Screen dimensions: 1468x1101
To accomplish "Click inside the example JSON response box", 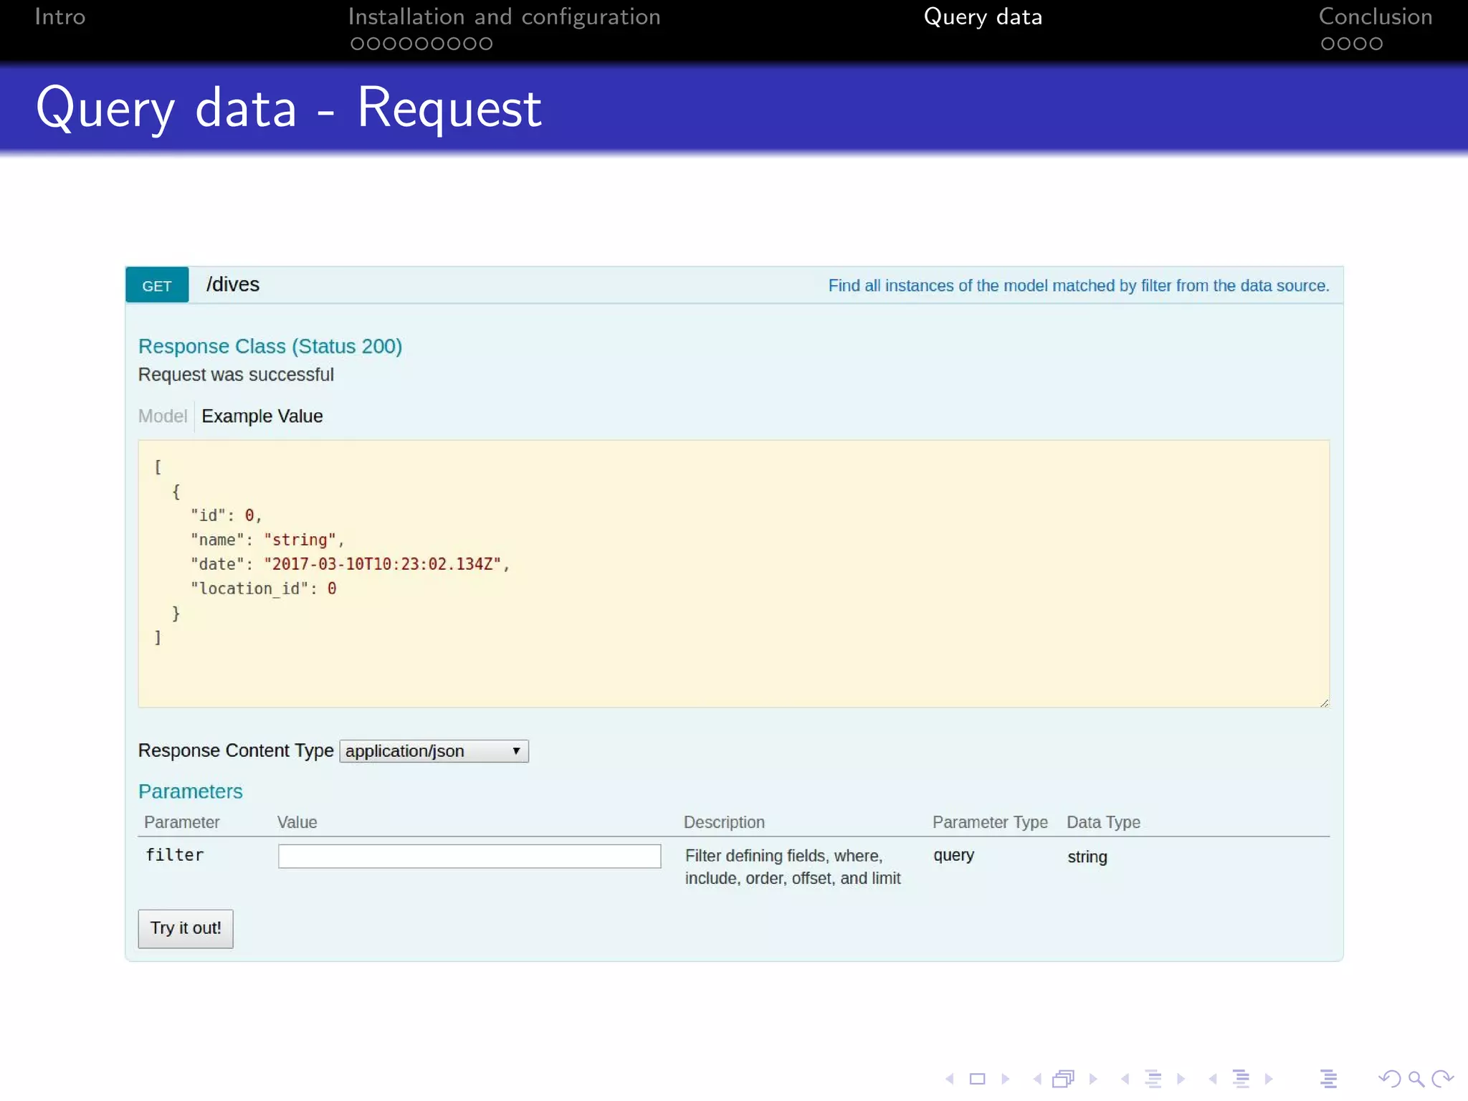I will tap(734, 573).
